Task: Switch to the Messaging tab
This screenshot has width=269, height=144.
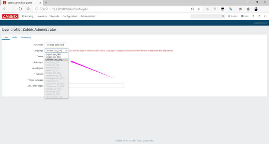Action: [26, 37]
